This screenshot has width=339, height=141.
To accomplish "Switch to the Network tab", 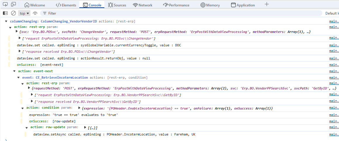I will pyautogui.click(x=142, y=5).
